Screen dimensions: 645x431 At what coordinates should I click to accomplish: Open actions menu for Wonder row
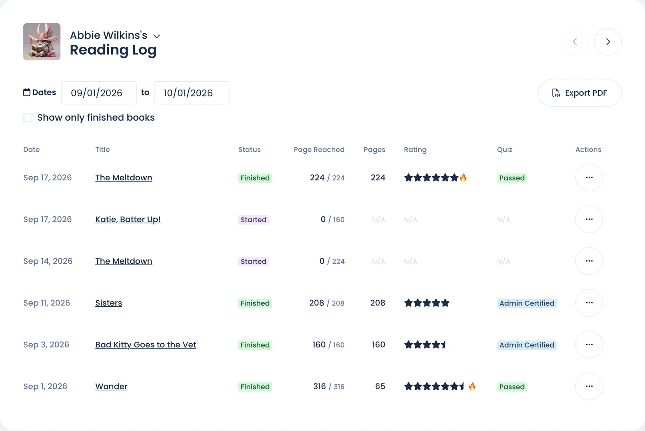tap(589, 386)
